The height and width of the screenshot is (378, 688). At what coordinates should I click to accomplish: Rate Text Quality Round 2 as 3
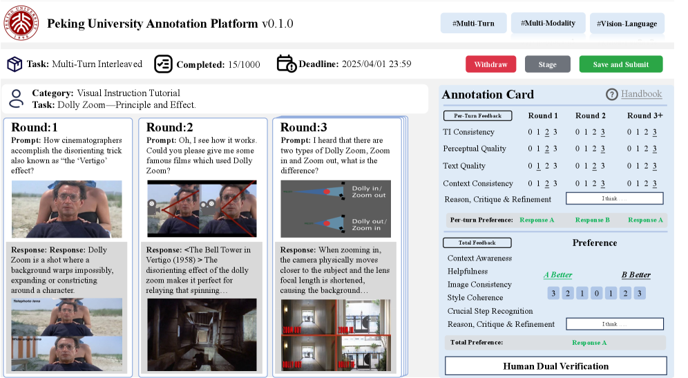pos(603,166)
